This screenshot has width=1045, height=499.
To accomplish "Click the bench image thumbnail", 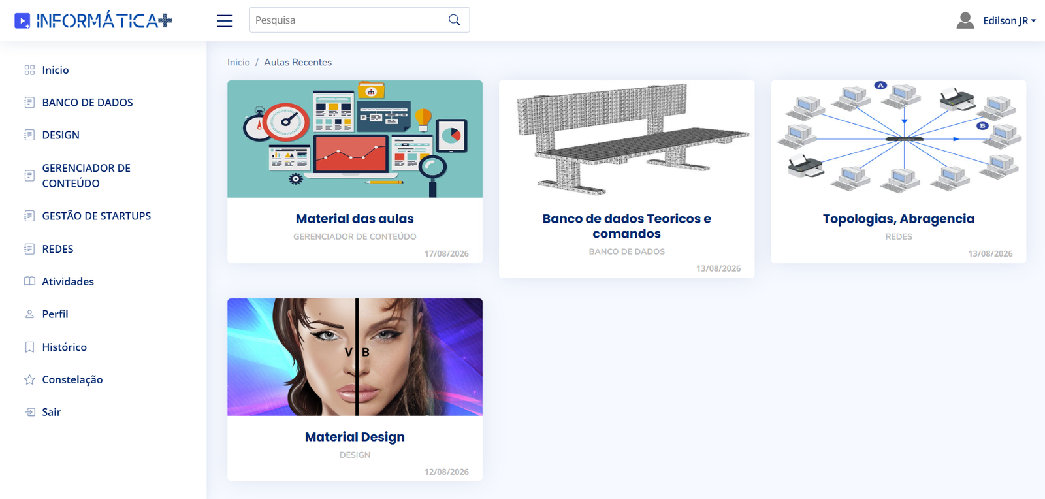I will (626, 139).
